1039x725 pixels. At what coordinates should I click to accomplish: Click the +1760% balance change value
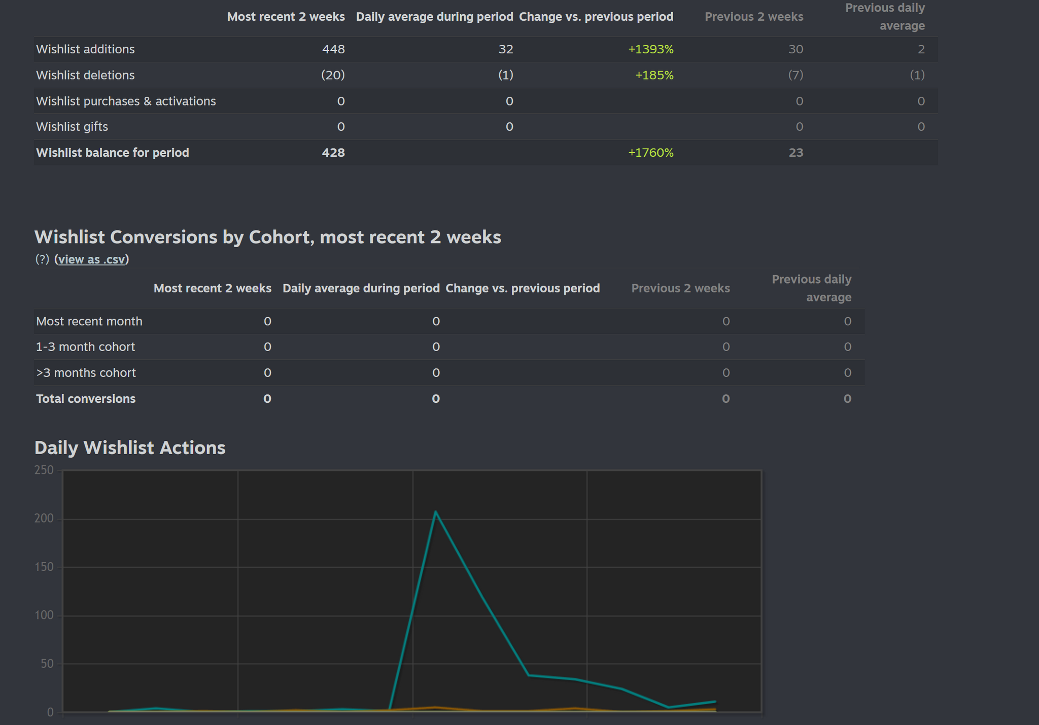[650, 153]
